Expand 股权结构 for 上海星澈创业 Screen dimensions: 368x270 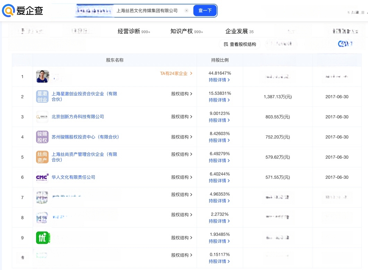coord(182,94)
